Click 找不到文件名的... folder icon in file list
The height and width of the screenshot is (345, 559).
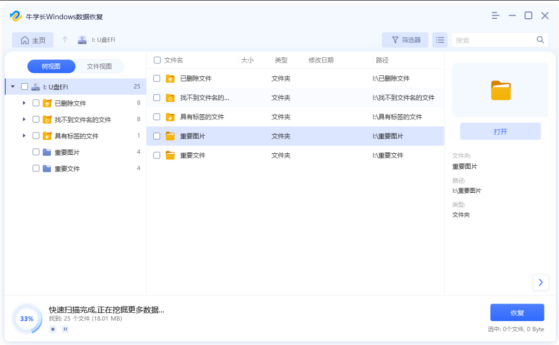coord(171,98)
